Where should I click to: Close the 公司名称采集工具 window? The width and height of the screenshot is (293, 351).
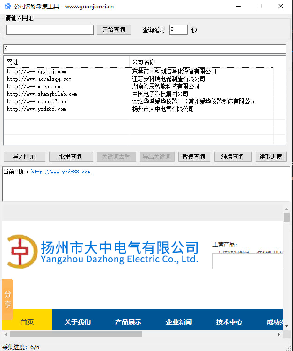point(281,6)
